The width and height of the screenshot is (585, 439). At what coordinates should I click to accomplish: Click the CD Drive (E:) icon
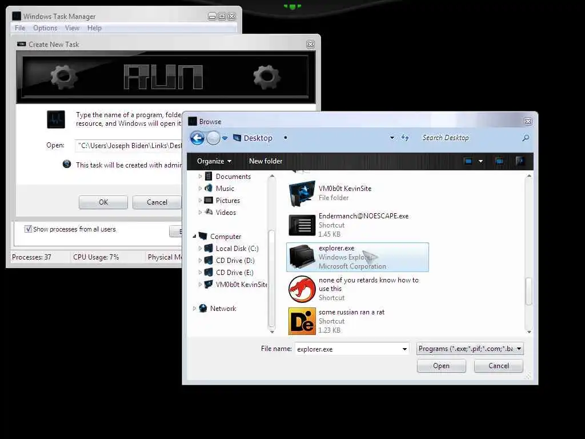point(209,273)
